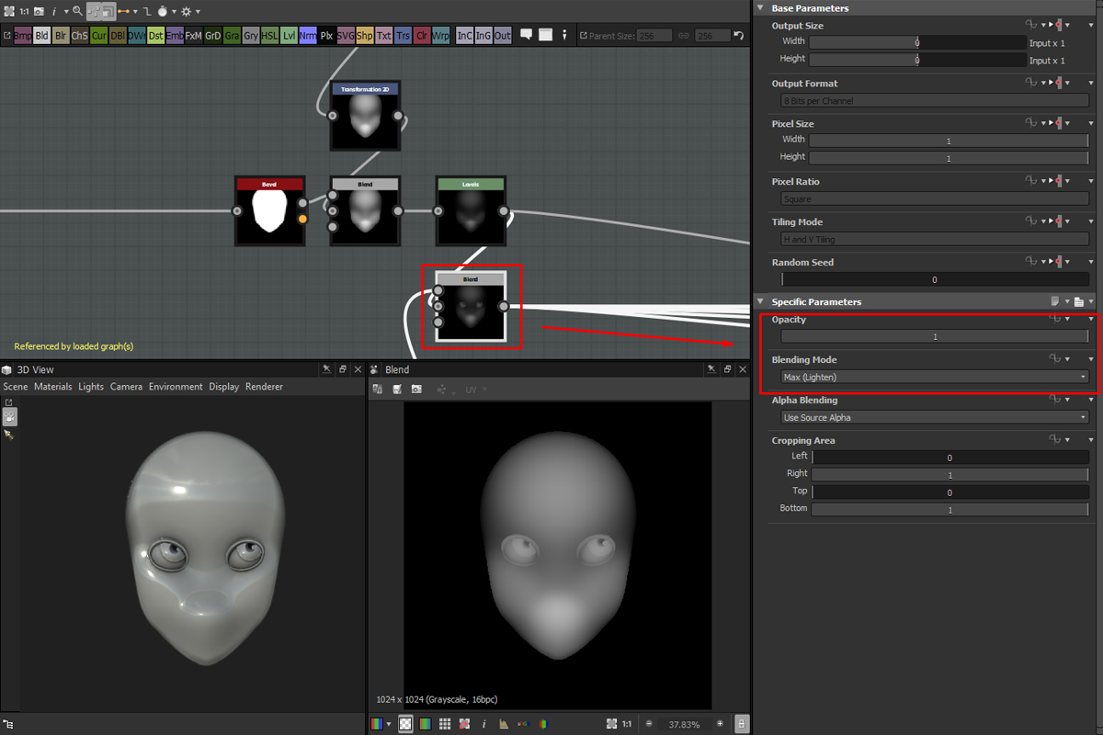Add a Transformation 2D node (Trs)

404,36
